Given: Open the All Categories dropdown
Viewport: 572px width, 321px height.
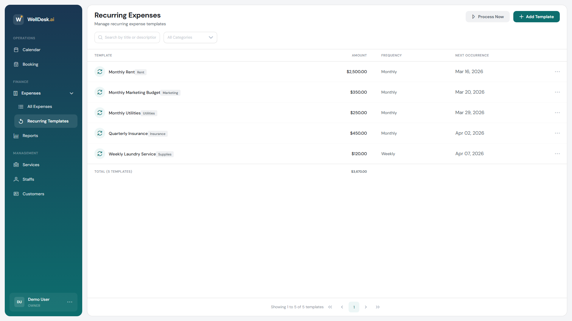Looking at the screenshot, I should tap(190, 37).
